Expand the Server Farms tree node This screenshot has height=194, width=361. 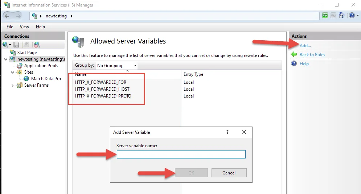tap(13, 86)
